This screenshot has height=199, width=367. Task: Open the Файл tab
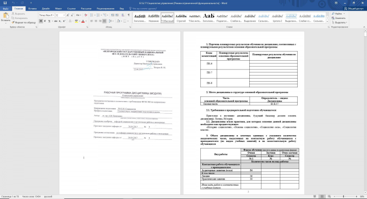point(6,9)
